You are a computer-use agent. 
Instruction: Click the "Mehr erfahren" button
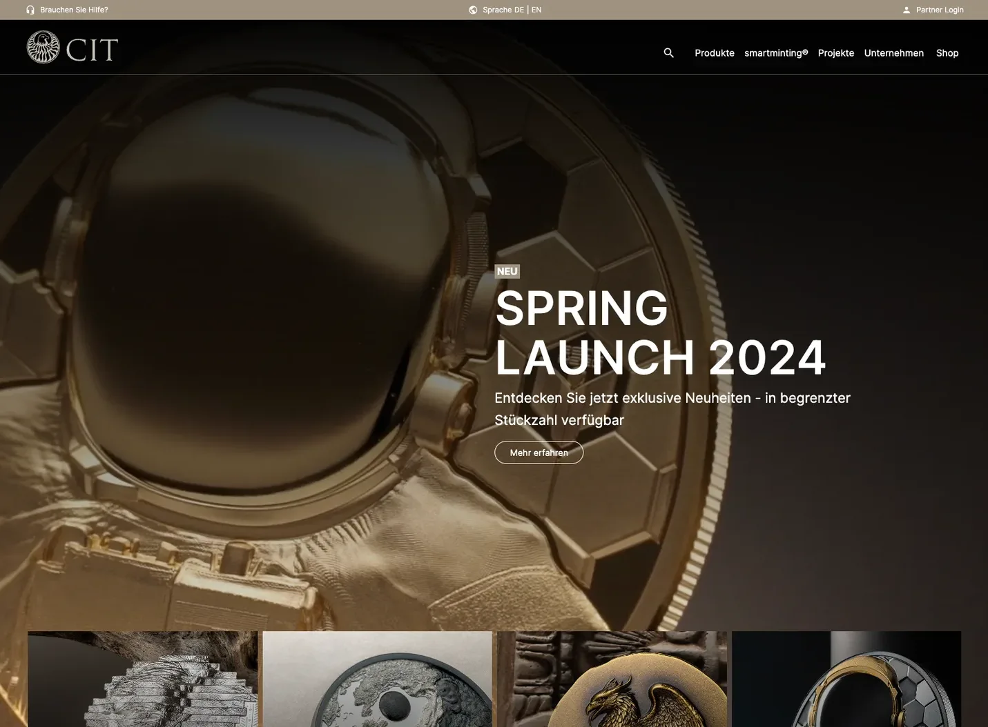pyautogui.click(x=539, y=452)
